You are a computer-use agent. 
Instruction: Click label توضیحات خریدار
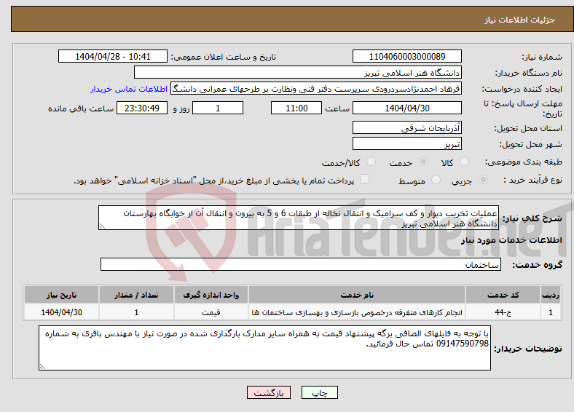click(528, 349)
